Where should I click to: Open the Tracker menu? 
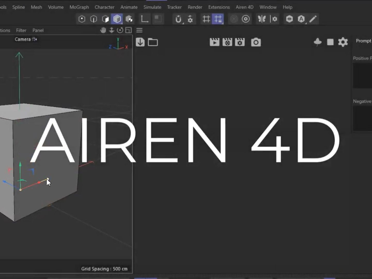pos(174,7)
